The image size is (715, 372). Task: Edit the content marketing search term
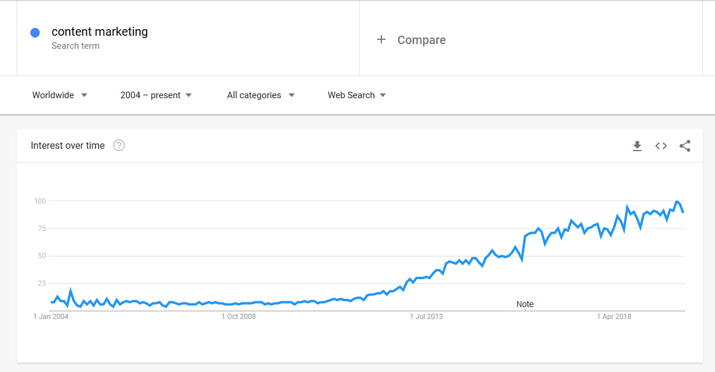pos(100,32)
